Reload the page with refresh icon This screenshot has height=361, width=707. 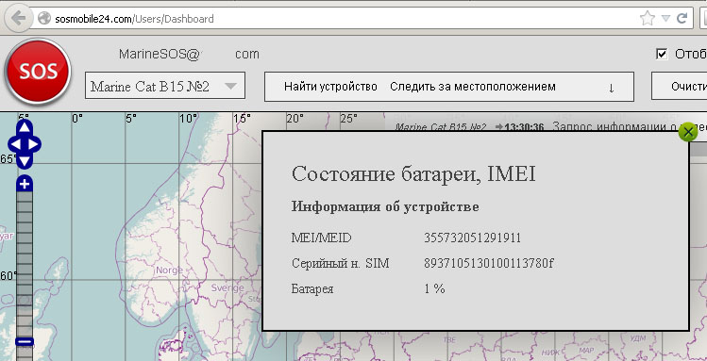682,19
